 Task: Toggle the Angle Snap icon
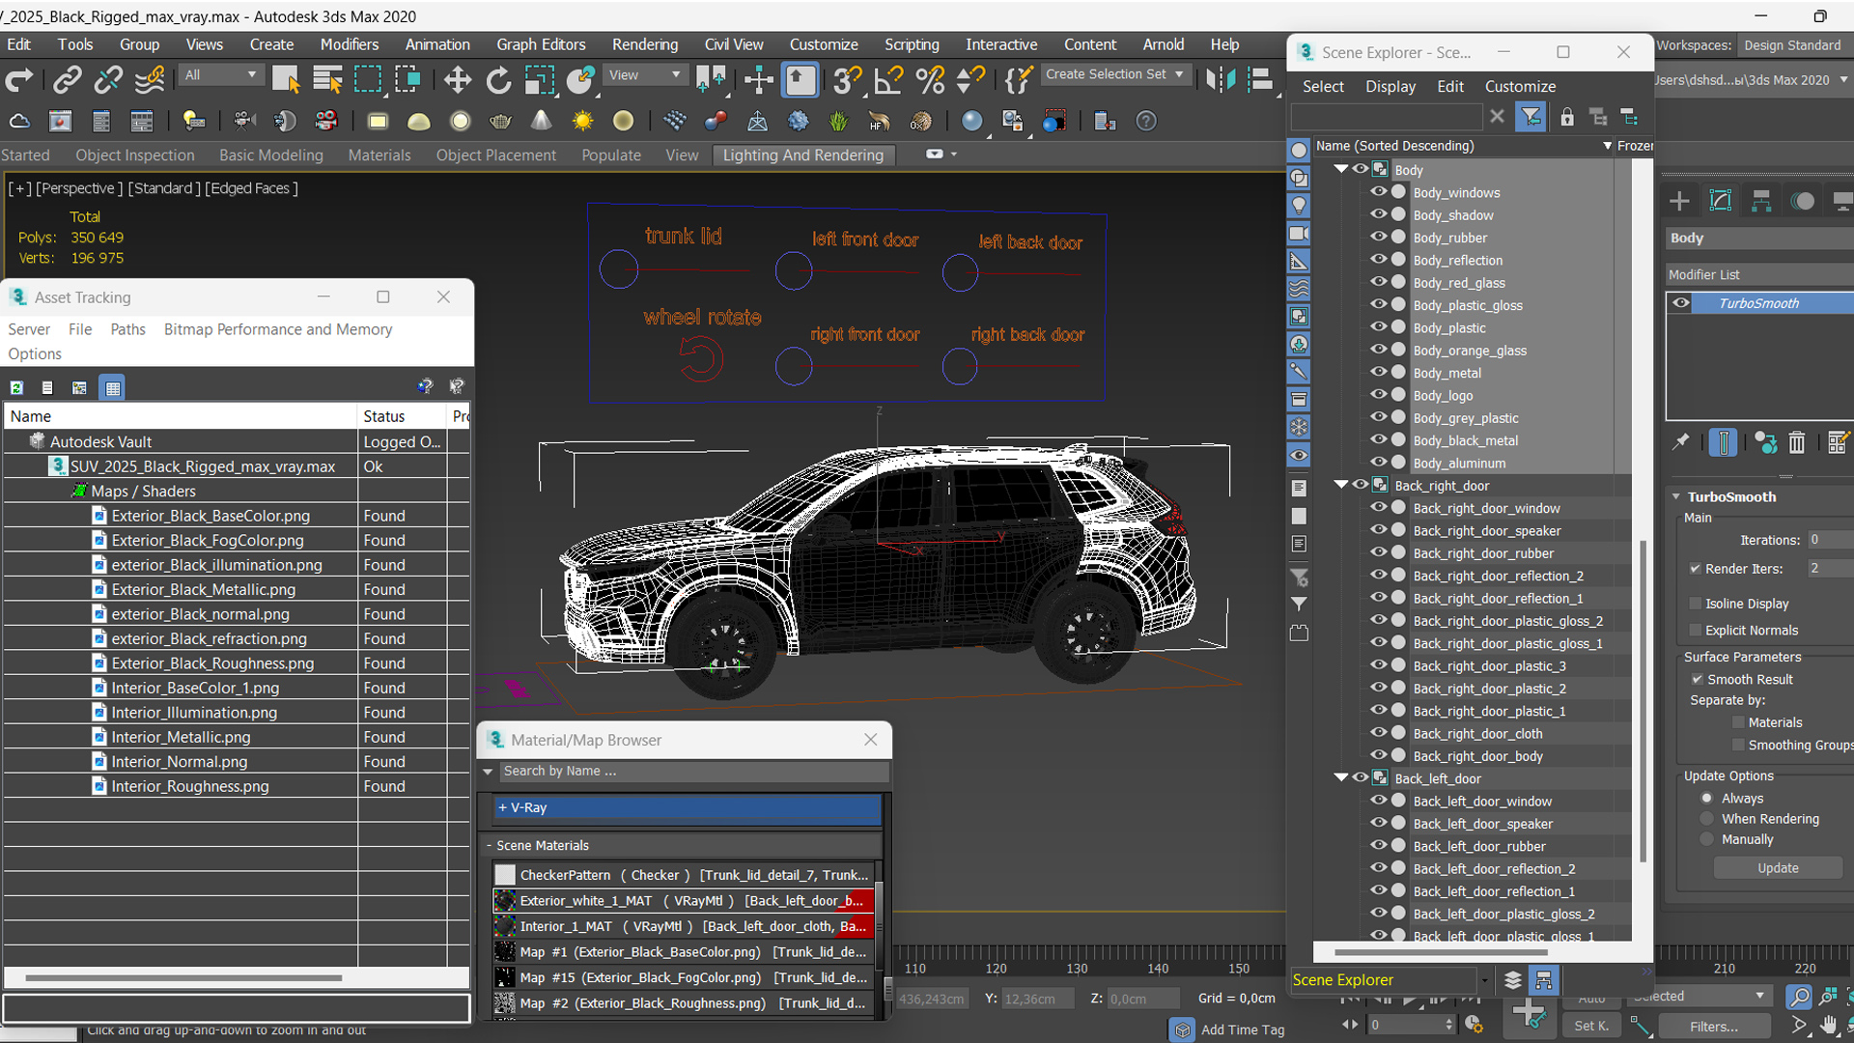(x=887, y=80)
